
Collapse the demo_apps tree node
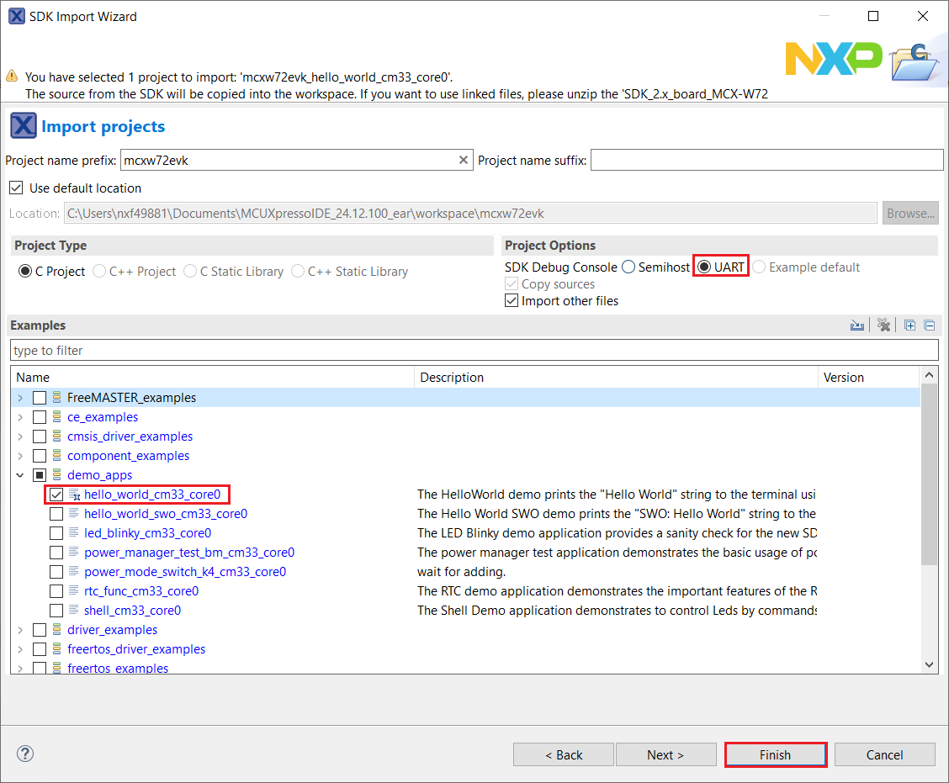[20, 475]
